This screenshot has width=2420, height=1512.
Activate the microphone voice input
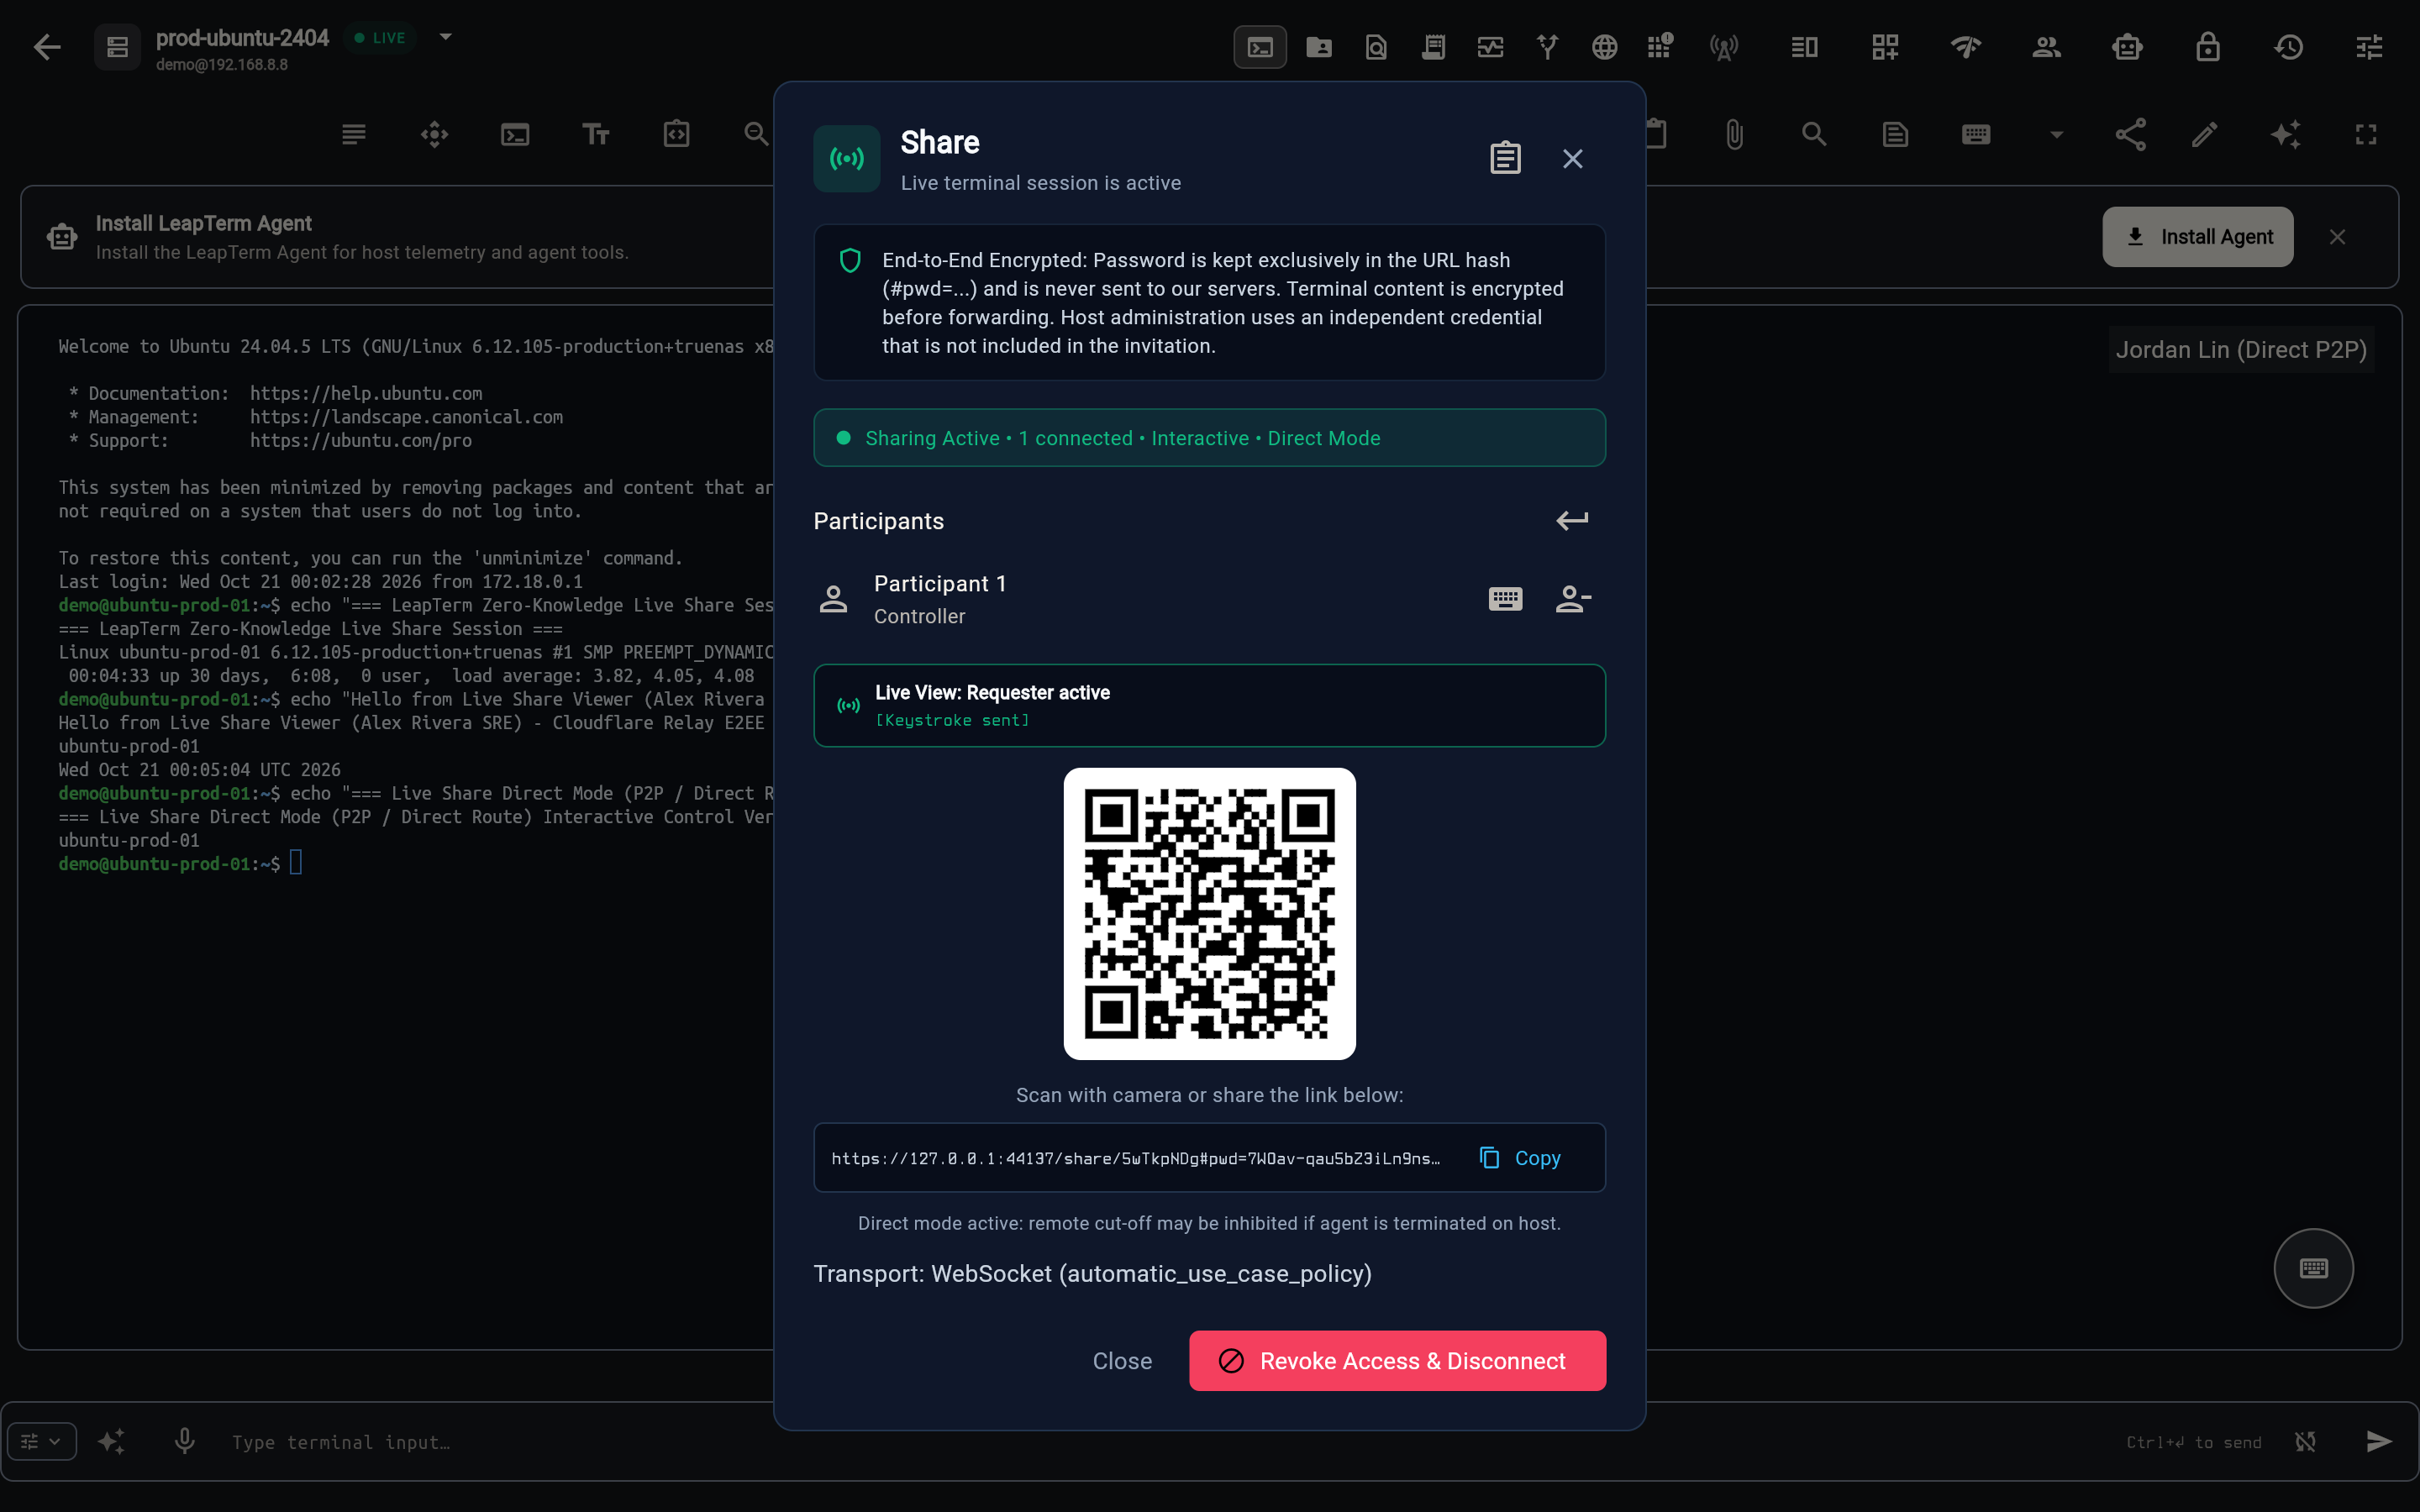tap(184, 1442)
